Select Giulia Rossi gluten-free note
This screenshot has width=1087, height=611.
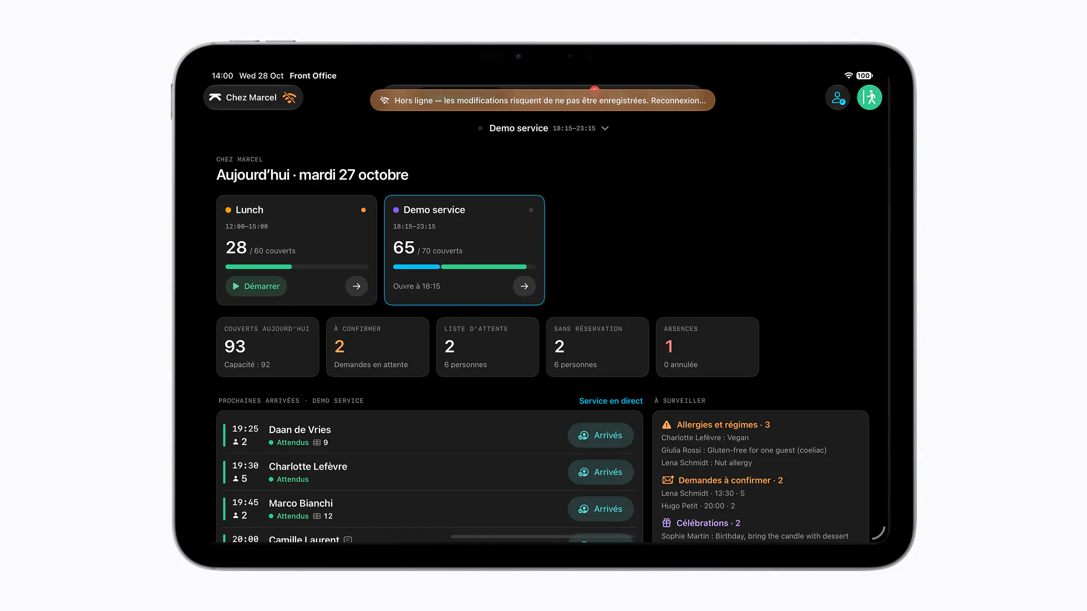click(x=744, y=450)
